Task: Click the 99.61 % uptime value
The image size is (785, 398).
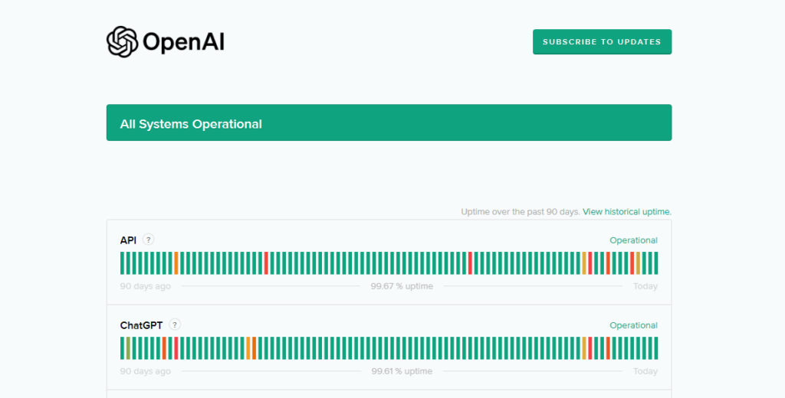Action: pos(402,371)
